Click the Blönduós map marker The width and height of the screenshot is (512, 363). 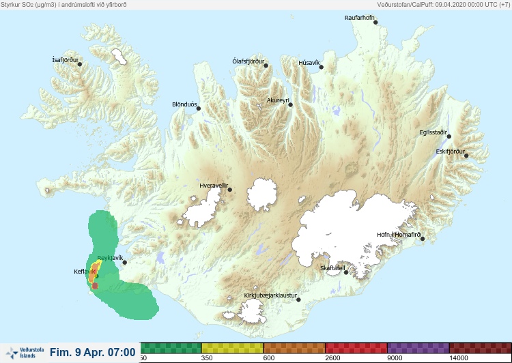pyautogui.click(x=198, y=108)
